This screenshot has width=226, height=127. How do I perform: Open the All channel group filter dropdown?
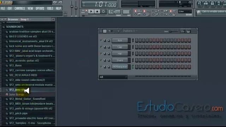(x=113, y=77)
